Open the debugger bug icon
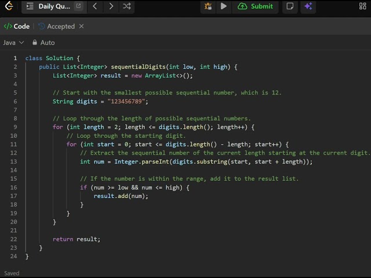 pos(208,6)
